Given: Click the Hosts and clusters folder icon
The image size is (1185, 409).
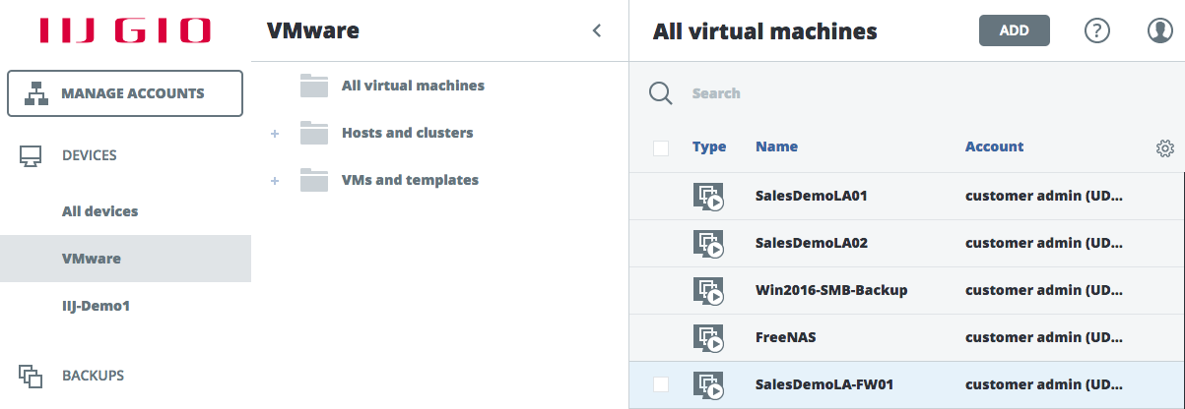Looking at the screenshot, I should (314, 133).
